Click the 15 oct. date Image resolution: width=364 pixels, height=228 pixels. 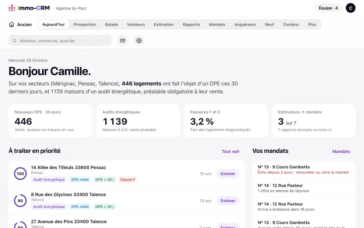[x=206, y=174]
